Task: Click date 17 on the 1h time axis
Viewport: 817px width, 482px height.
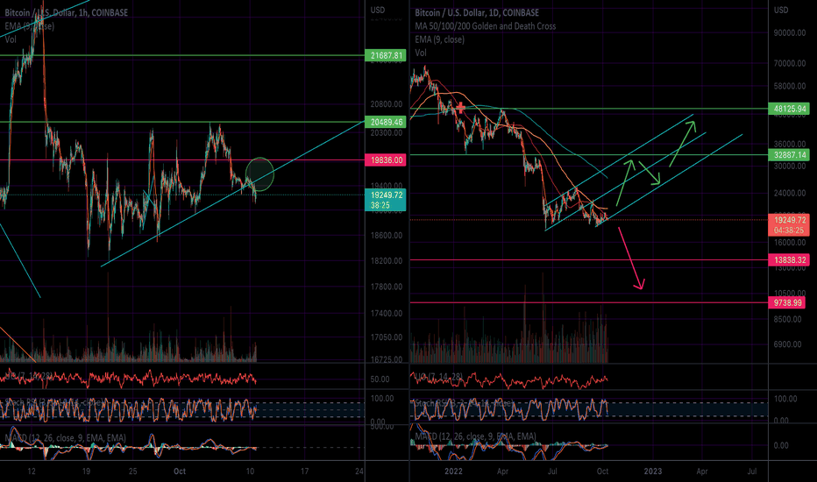Action: (304, 471)
